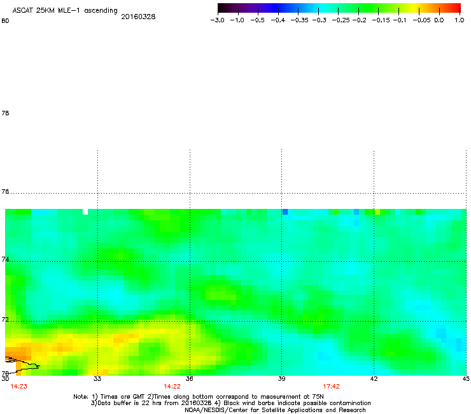
Task: Click the 1.0 color scale label
Action: click(460, 20)
